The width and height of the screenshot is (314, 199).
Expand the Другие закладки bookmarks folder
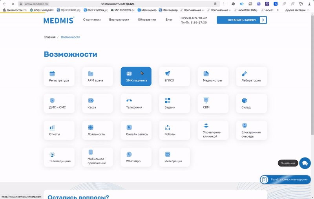pyautogui.click(x=296, y=10)
